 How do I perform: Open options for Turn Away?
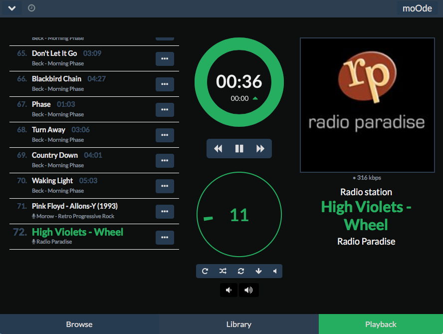(x=165, y=135)
